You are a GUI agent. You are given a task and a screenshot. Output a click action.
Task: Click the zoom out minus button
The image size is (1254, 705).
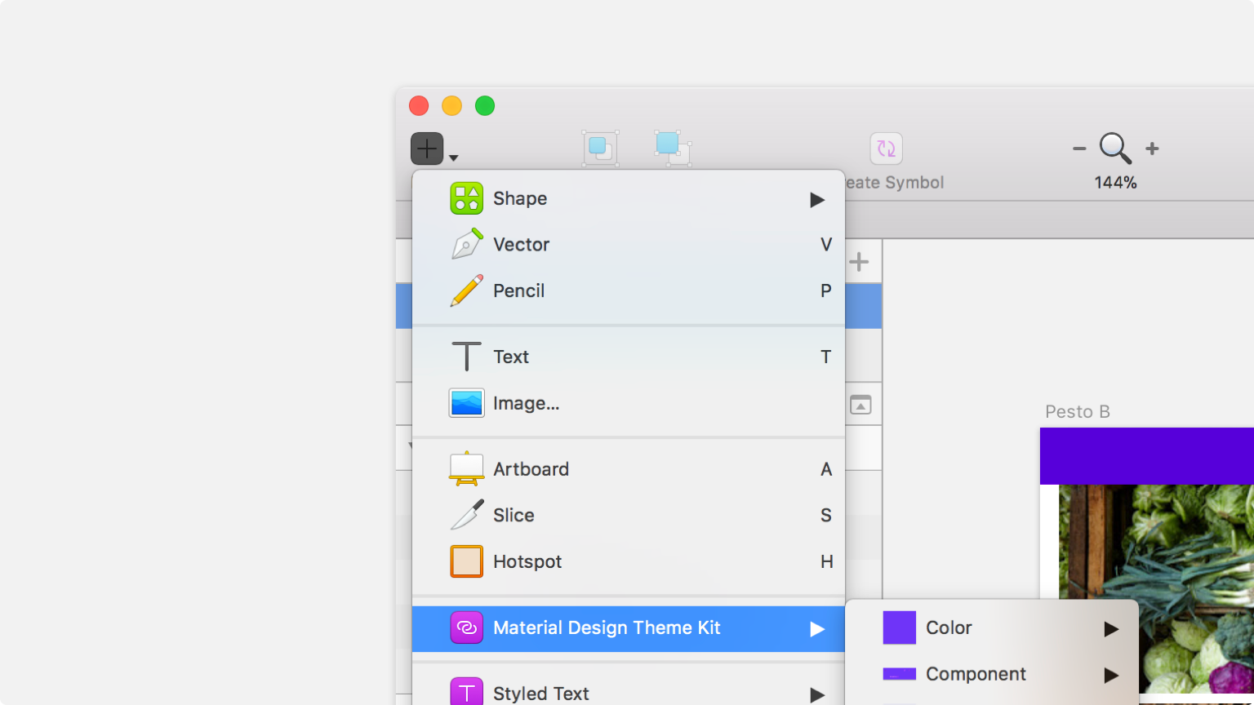[1078, 148]
